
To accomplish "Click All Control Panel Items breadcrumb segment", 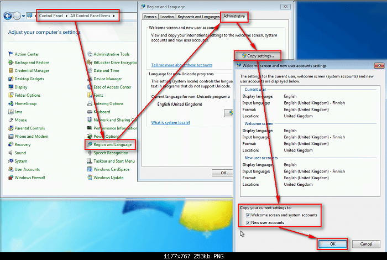I will coord(90,16).
